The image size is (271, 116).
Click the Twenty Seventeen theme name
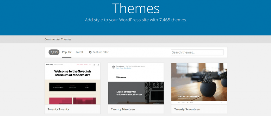click(x=187, y=109)
